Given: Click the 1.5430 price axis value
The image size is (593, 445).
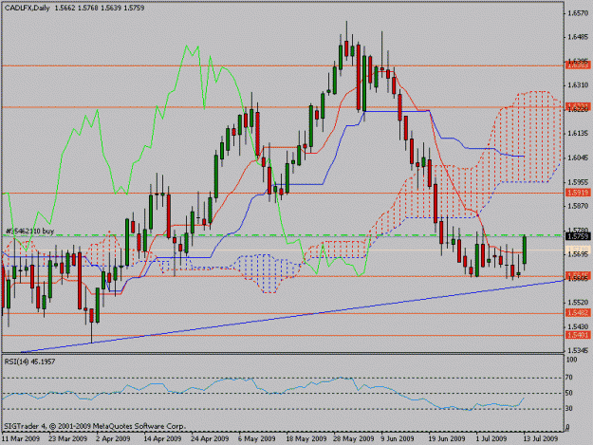Looking at the screenshot, I should tap(578, 326).
